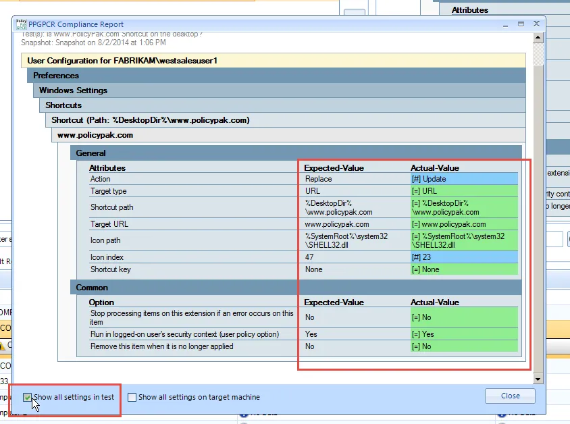Click expected No for Remove this item
Screen dimensions: 570x424
[x=310, y=346]
